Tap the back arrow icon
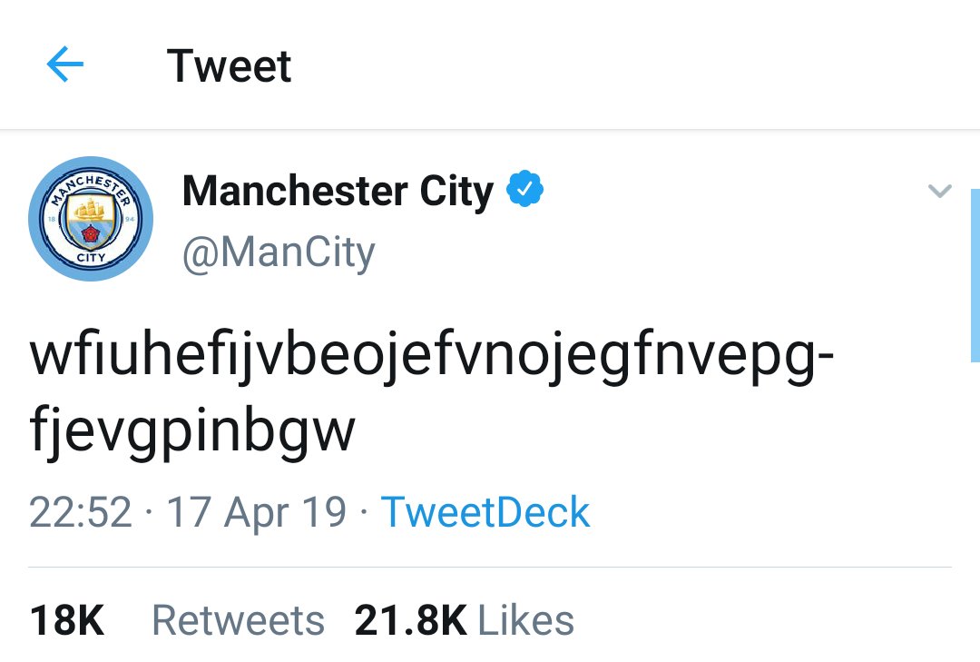The image size is (980, 662). [x=64, y=65]
